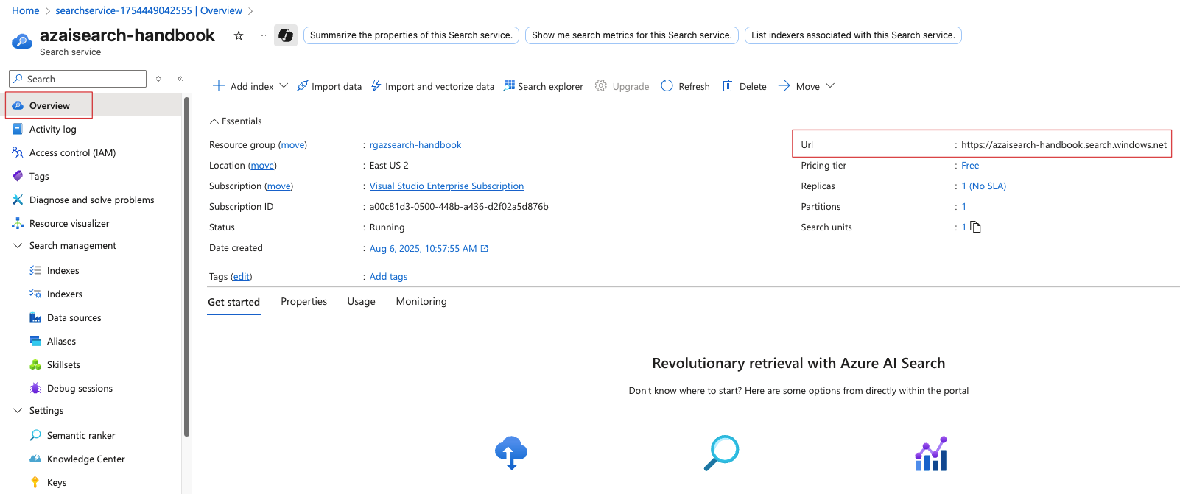Viewport: 1180px width, 494px height.
Task: Click the Move arrow icon
Action: pos(784,86)
